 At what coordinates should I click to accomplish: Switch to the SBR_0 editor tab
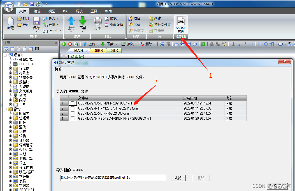click(99, 51)
